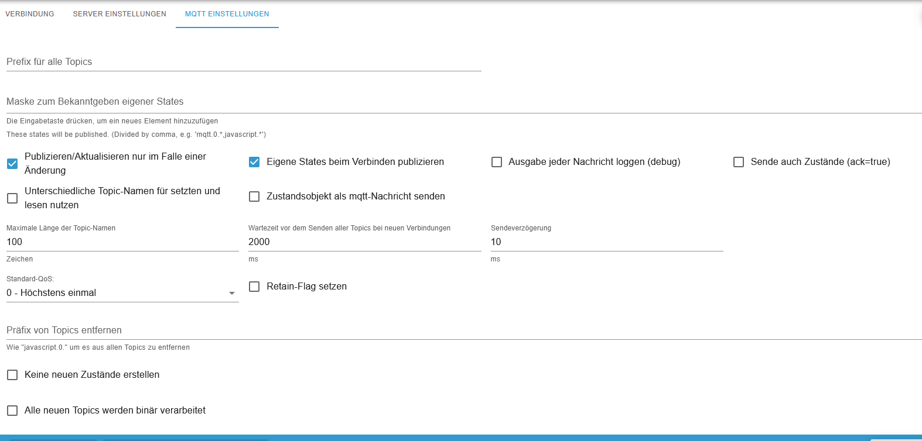Click the Prefix für alle Topics field

pyautogui.click(x=244, y=62)
